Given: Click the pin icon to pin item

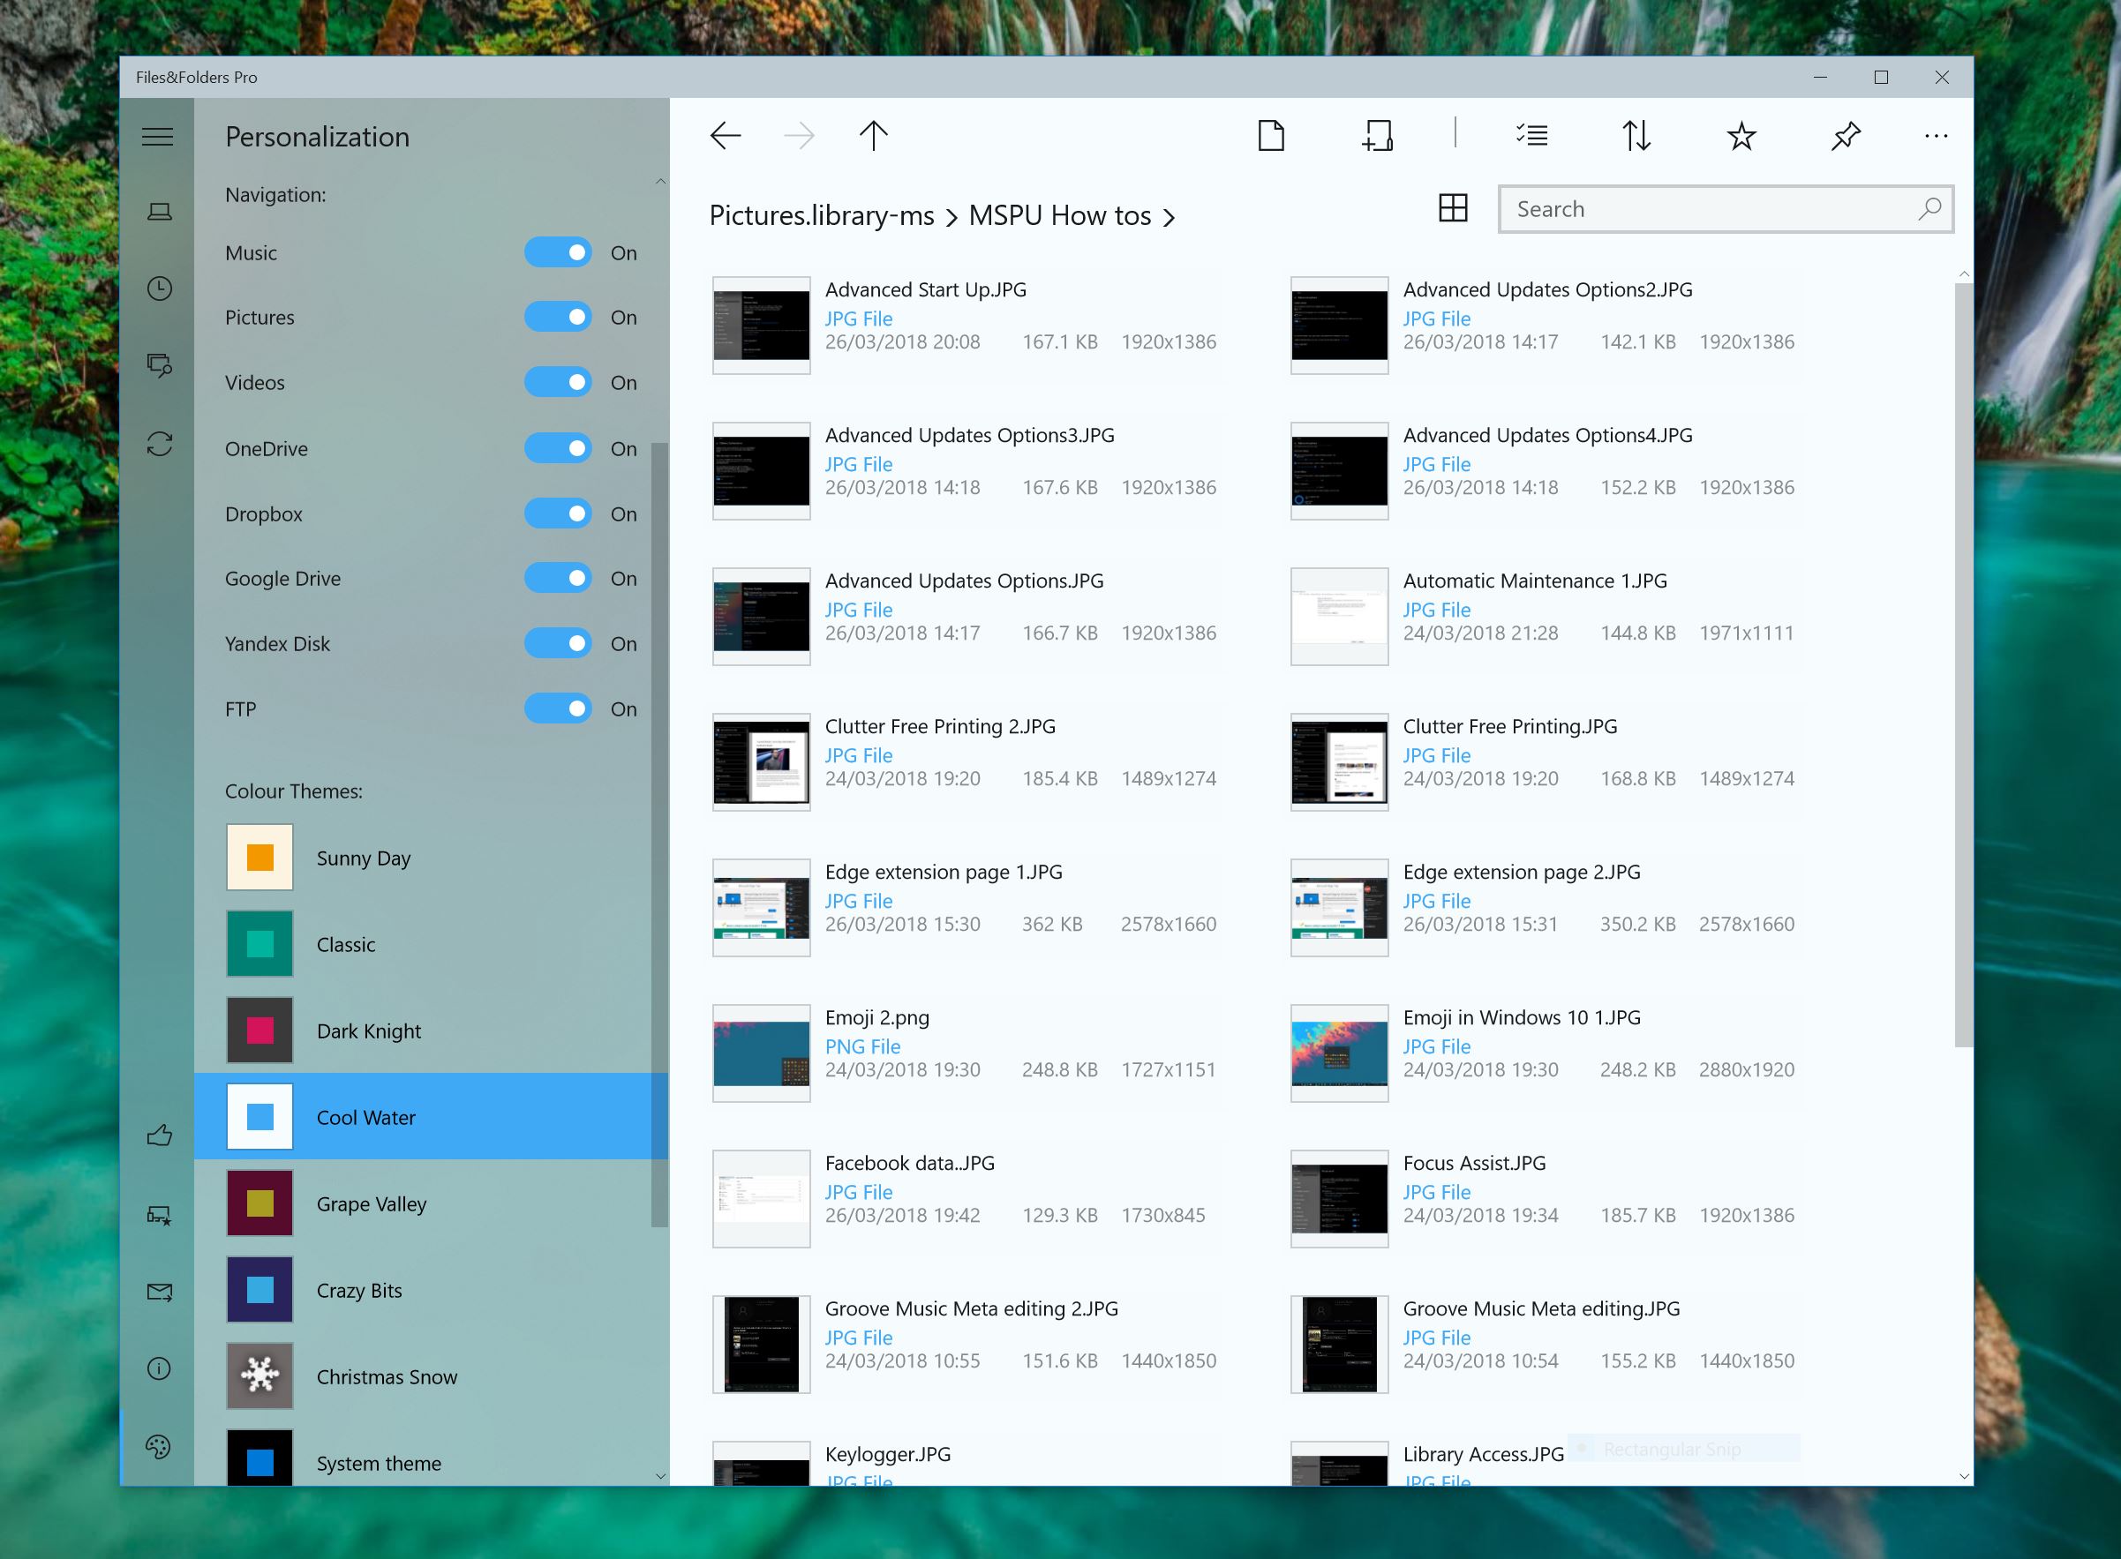Looking at the screenshot, I should coord(1845,135).
